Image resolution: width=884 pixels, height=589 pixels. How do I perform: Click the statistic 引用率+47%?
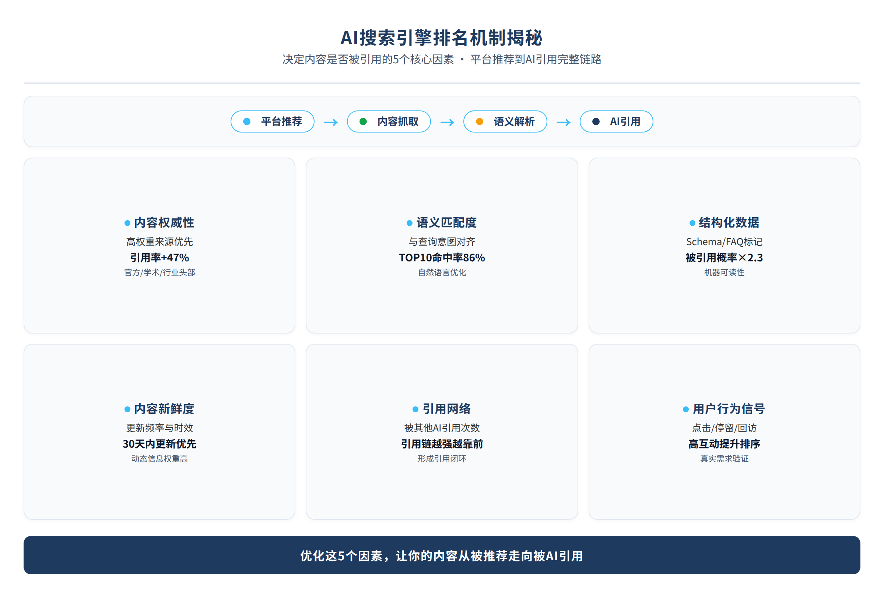click(160, 258)
